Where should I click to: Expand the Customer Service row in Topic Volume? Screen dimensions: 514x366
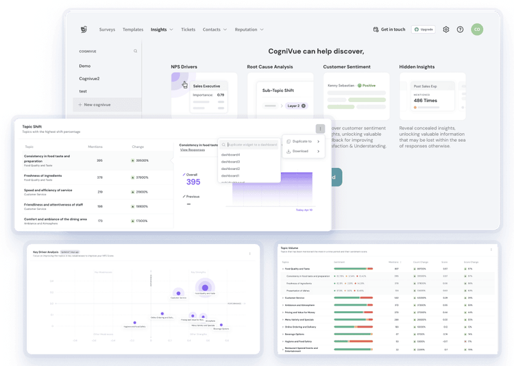pos(283,297)
